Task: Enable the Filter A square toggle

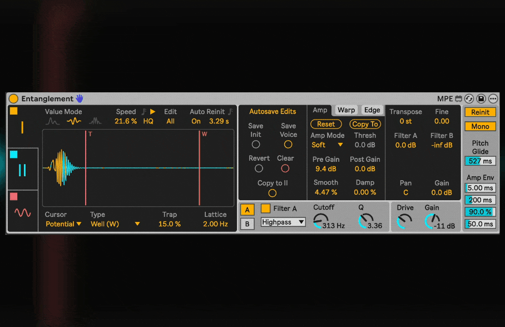Action: coord(266,209)
